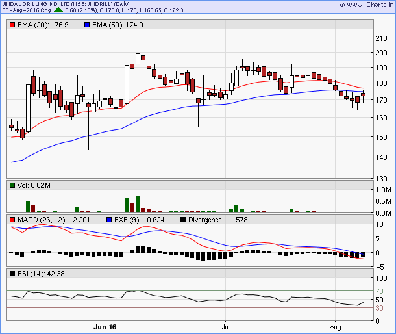Click the RSI (14): 42.38 label
Viewport: 396px width, 334px height.
coord(41,274)
